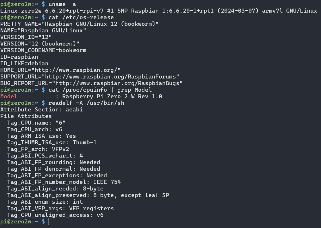Click the ID_LIKE=debian line
321x228 pixels.
(x=24, y=64)
